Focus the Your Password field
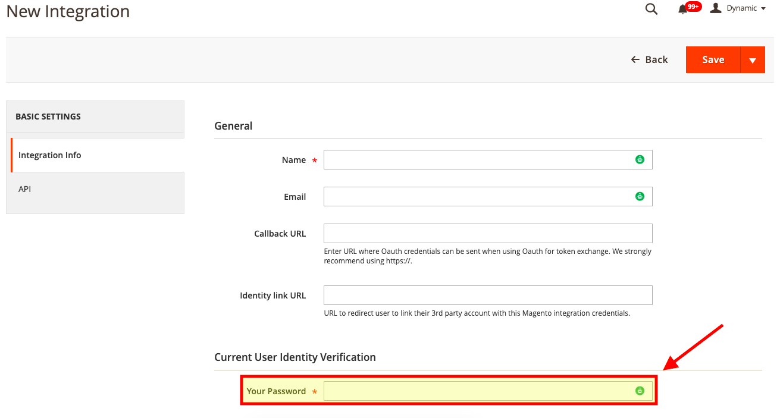This screenshot has height=418, width=780. tap(488, 391)
